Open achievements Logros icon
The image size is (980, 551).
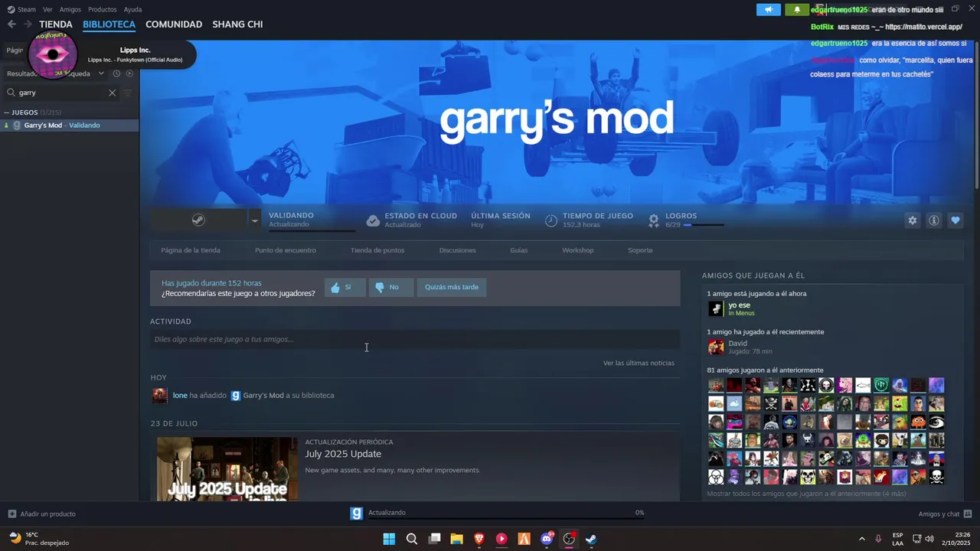click(654, 220)
